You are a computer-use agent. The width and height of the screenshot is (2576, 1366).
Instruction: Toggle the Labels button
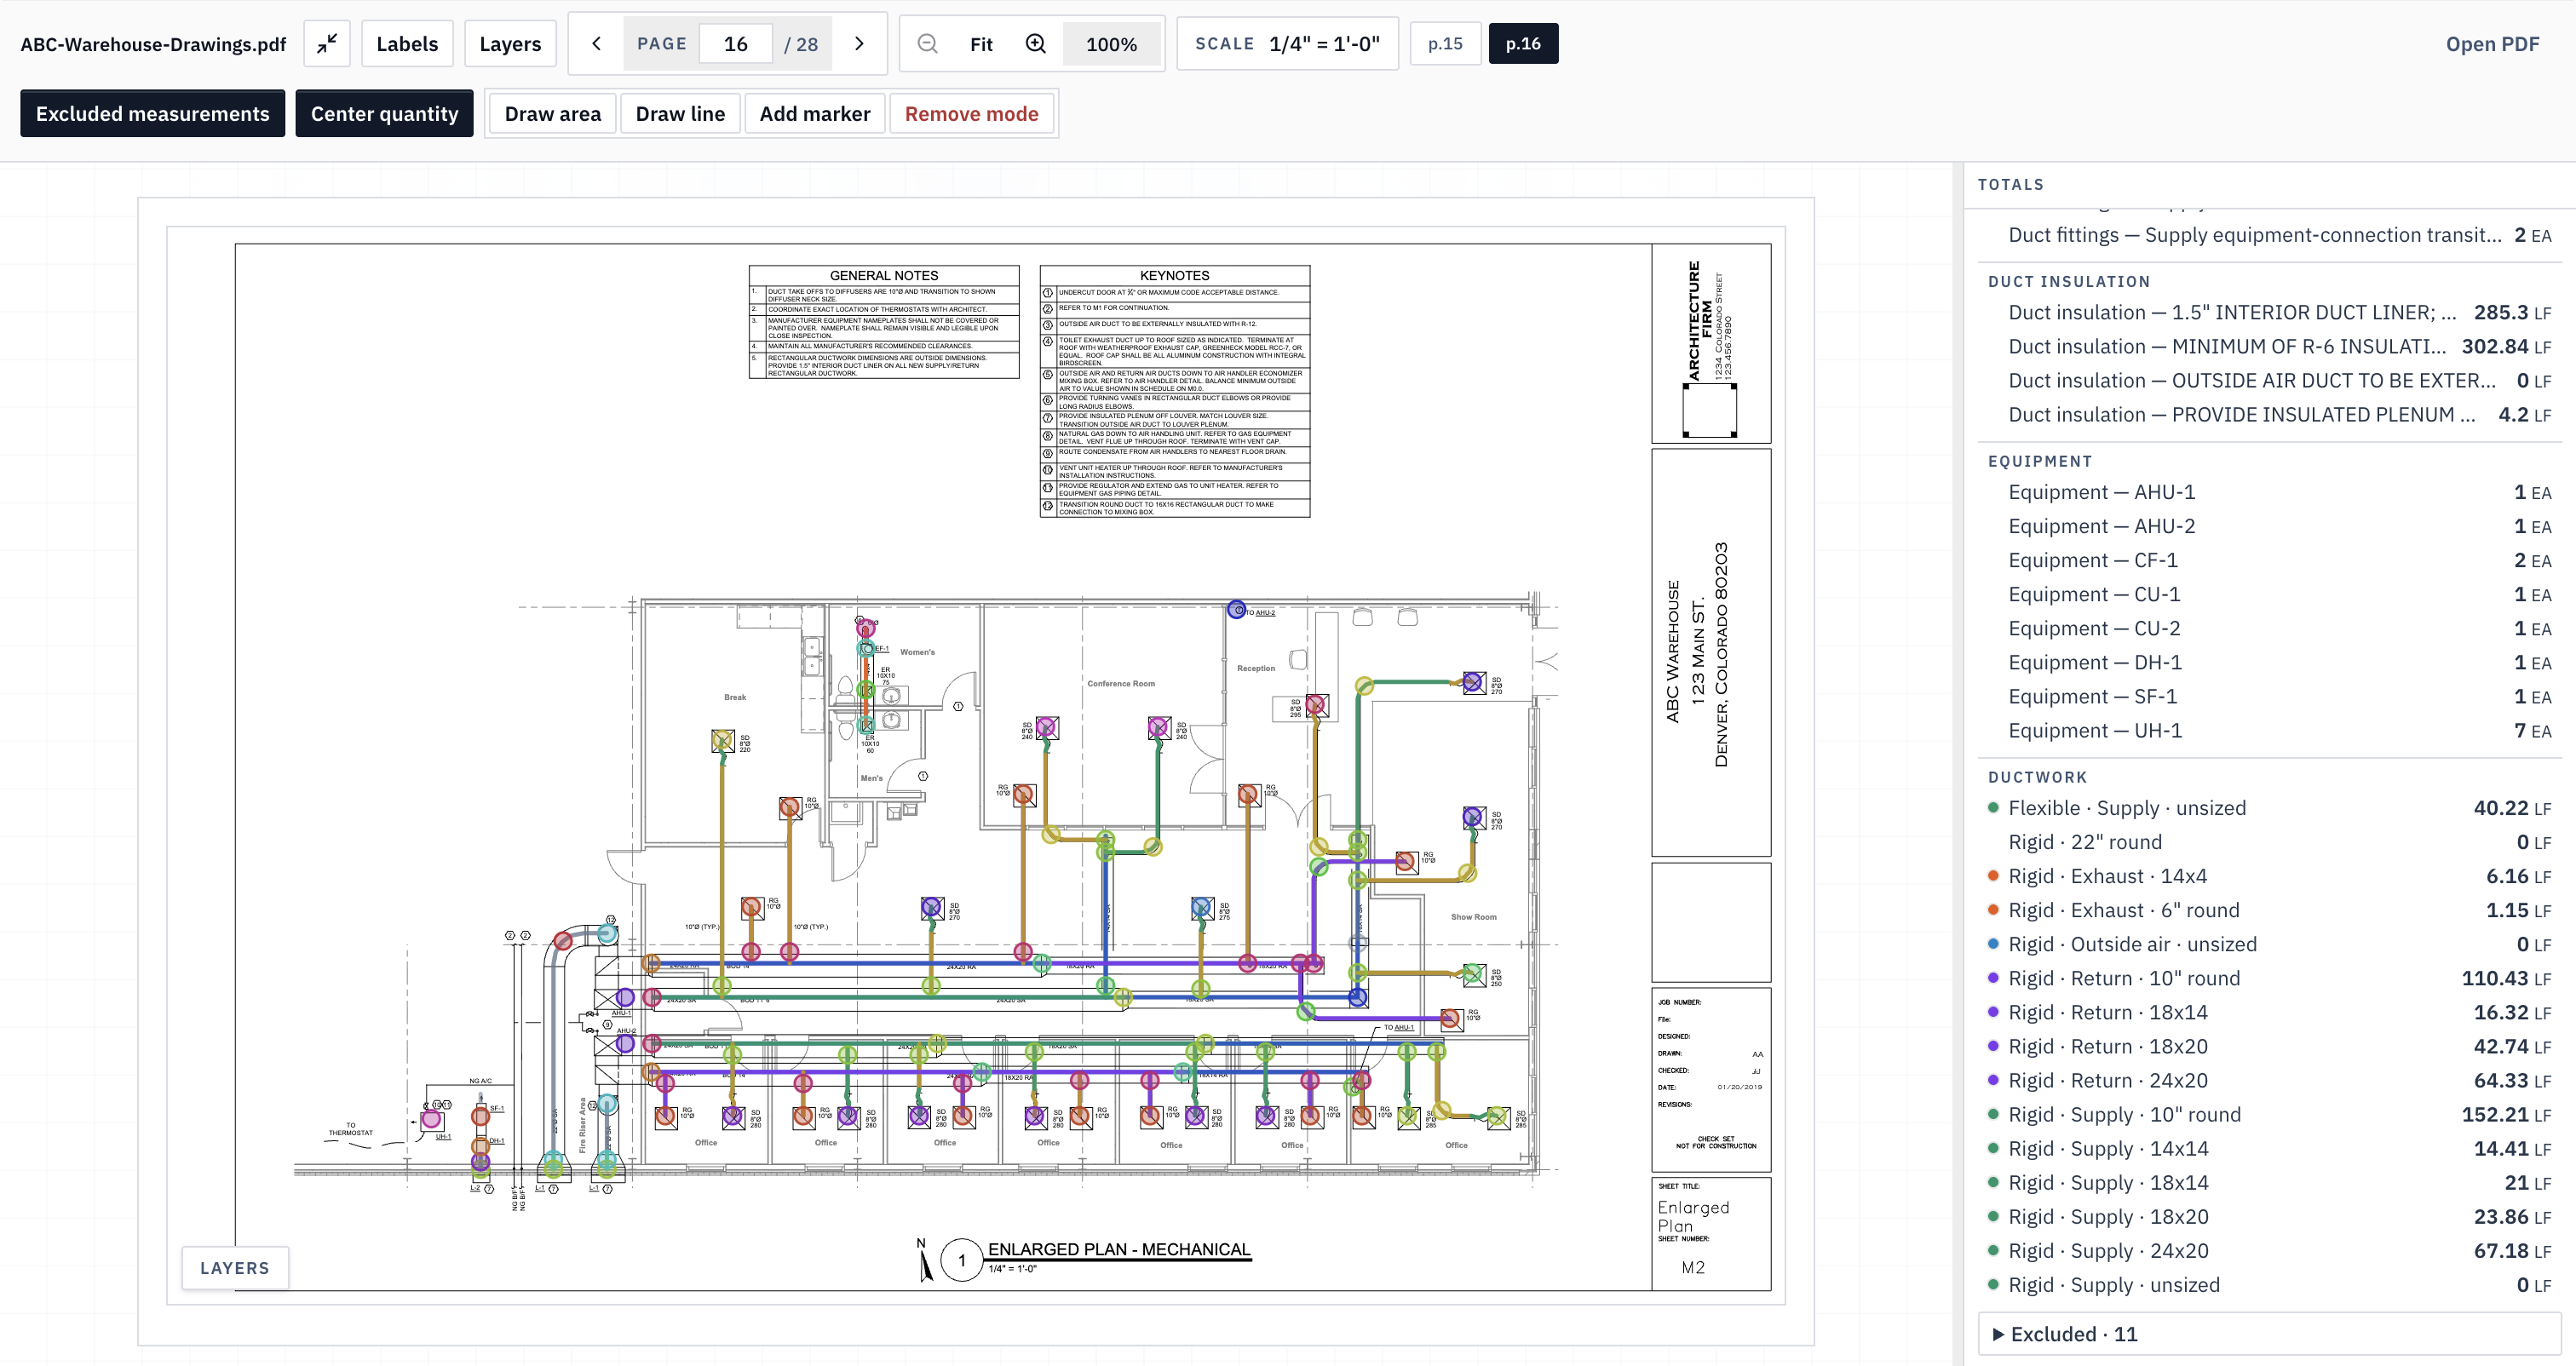coord(407,44)
